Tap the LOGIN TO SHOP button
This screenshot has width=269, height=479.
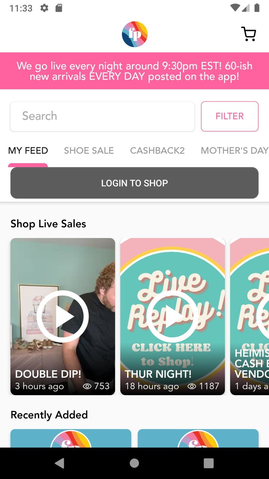(134, 183)
